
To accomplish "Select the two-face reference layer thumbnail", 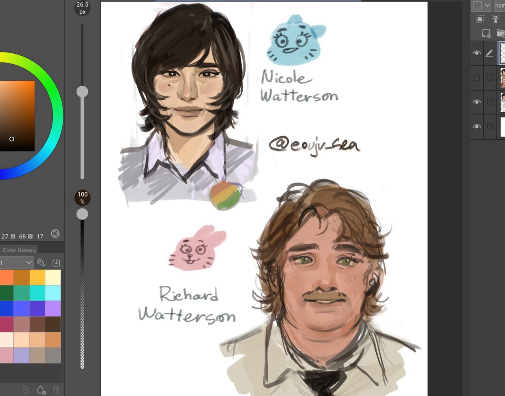I will [503, 77].
